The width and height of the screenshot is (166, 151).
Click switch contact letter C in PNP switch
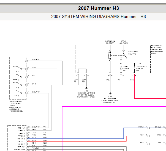click(x=19, y=72)
